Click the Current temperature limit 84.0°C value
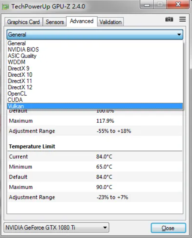The height and width of the screenshot is (238, 192). point(104,157)
